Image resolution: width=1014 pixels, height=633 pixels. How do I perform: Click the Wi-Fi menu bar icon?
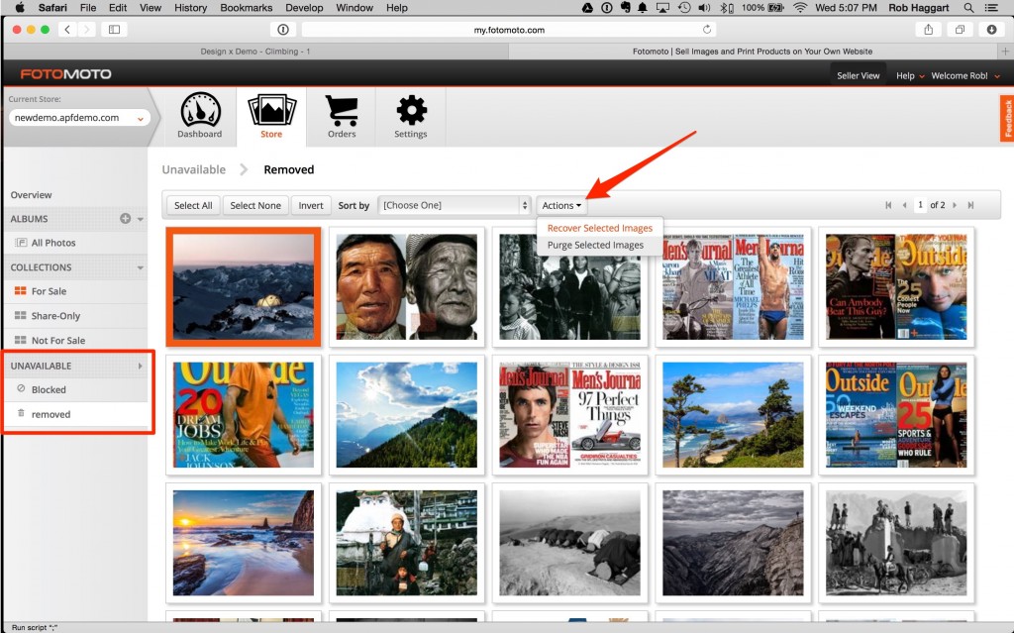click(800, 8)
